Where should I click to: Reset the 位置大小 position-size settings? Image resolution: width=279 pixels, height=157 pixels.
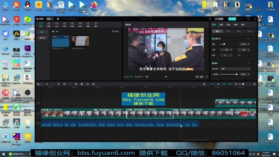pyautogui.click(x=248, y=39)
